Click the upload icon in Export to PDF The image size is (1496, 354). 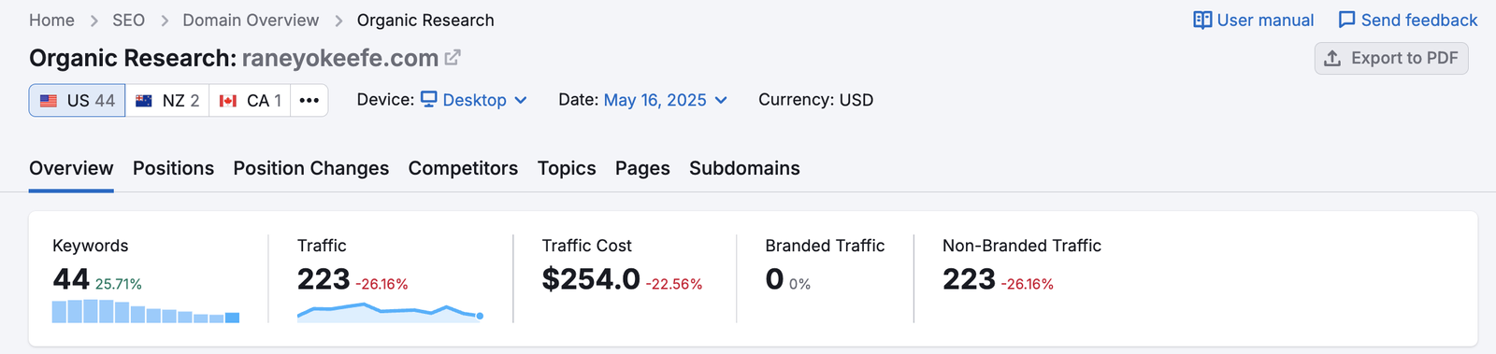[x=1332, y=58]
